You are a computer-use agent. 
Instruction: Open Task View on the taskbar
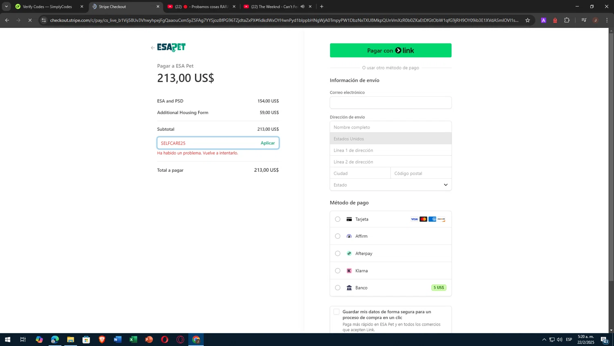[x=23, y=339]
